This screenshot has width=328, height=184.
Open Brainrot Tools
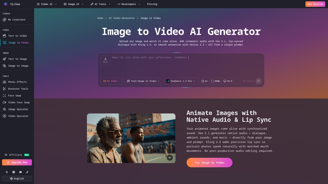17,89
